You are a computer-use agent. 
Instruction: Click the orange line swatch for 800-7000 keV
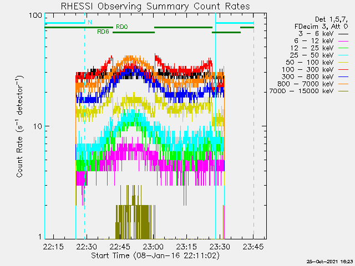point(343,84)
